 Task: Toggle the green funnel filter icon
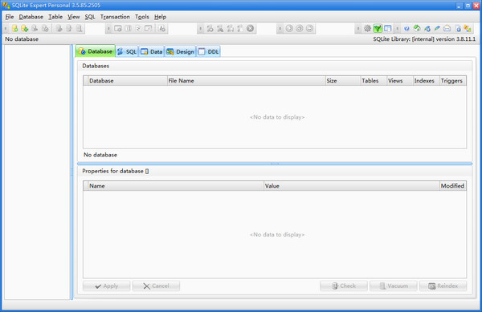(378, 29)
